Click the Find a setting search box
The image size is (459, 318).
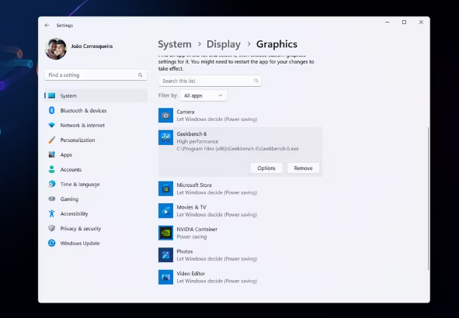pos(96,75)
